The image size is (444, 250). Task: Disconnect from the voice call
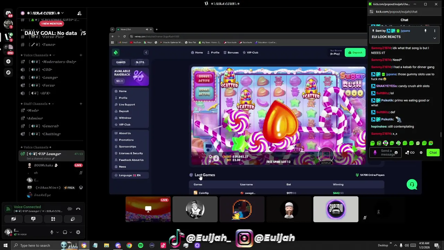[x=78, y=209]
